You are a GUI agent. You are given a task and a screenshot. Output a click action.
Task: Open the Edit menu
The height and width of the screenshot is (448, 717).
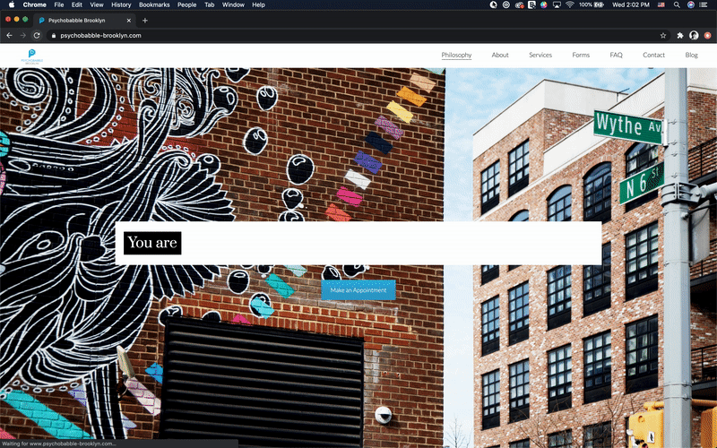77,4
